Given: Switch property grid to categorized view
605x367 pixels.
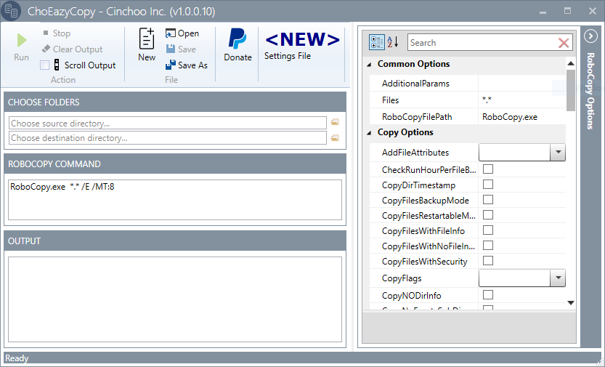Looking at the screenshot, I should click(376, 42).
